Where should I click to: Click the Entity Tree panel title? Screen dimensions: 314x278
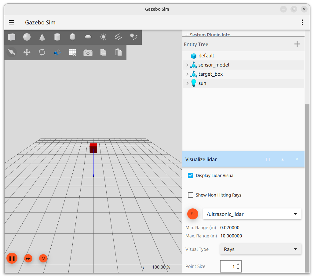(x=196, y=44)
